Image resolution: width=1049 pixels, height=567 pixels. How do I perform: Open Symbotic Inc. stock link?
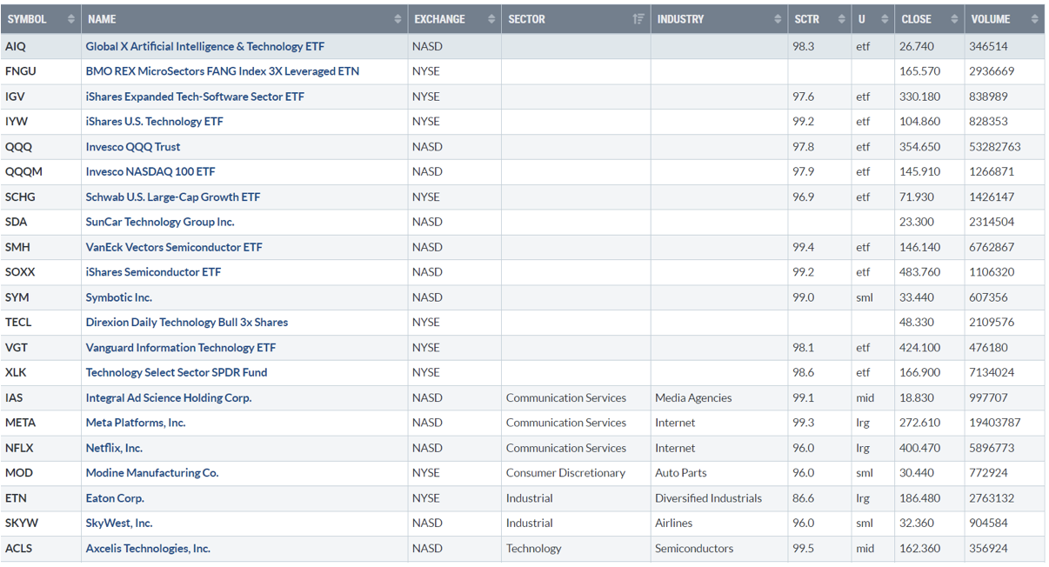coord(119,297)
